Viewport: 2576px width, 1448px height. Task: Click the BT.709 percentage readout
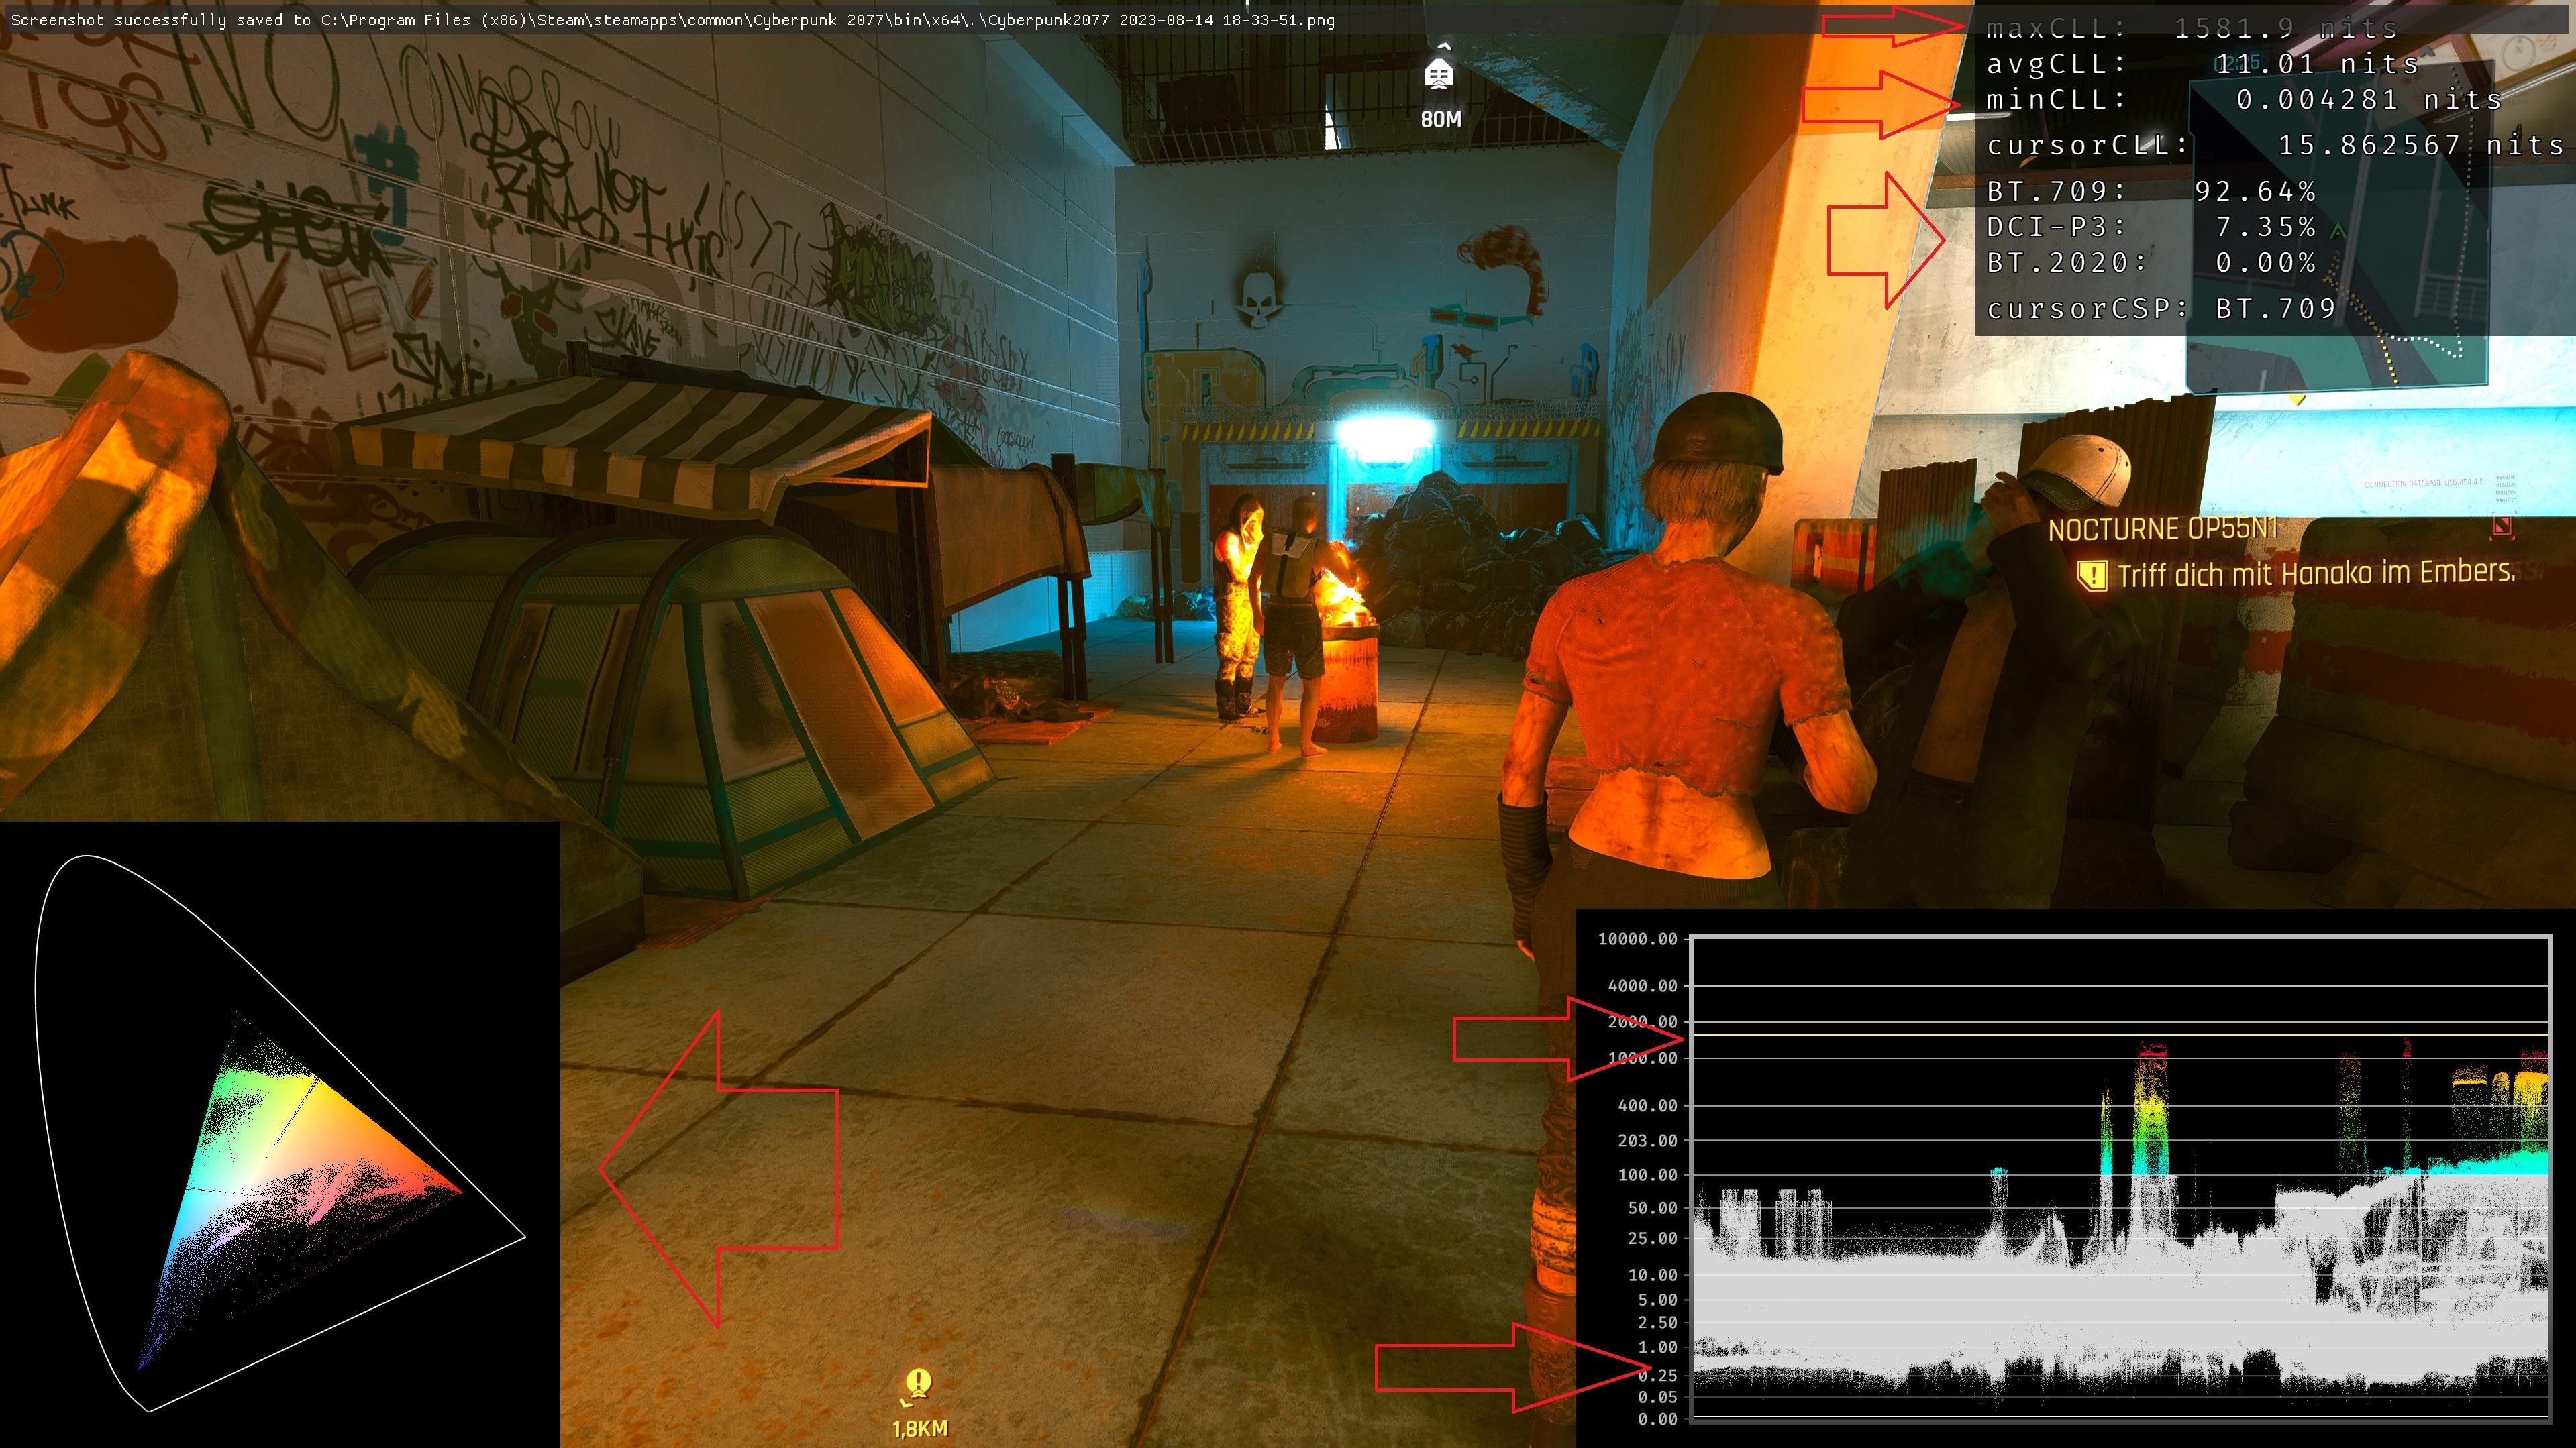coord(2255,191)
